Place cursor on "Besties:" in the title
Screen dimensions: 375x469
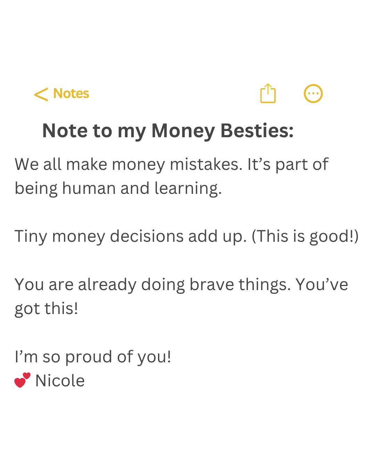click(257, 131)
